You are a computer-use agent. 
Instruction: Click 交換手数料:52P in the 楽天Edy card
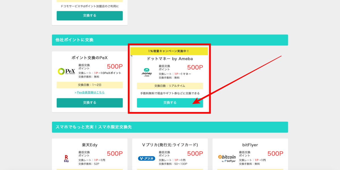tap(89, 164)
